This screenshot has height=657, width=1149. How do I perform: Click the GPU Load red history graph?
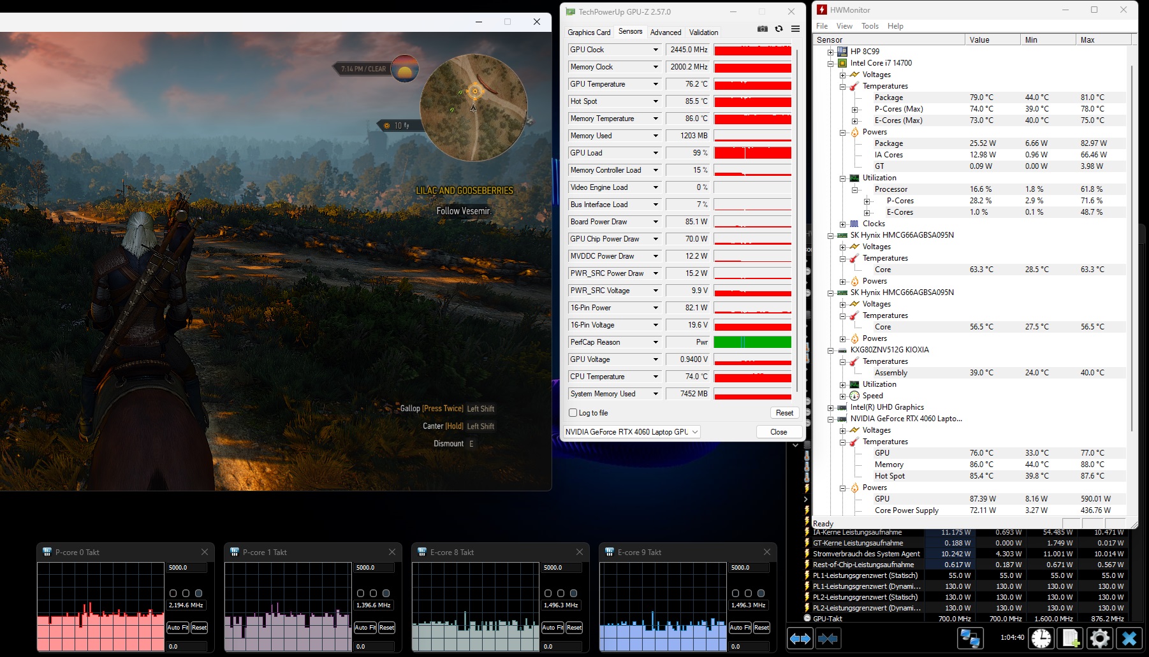point(752,153)
